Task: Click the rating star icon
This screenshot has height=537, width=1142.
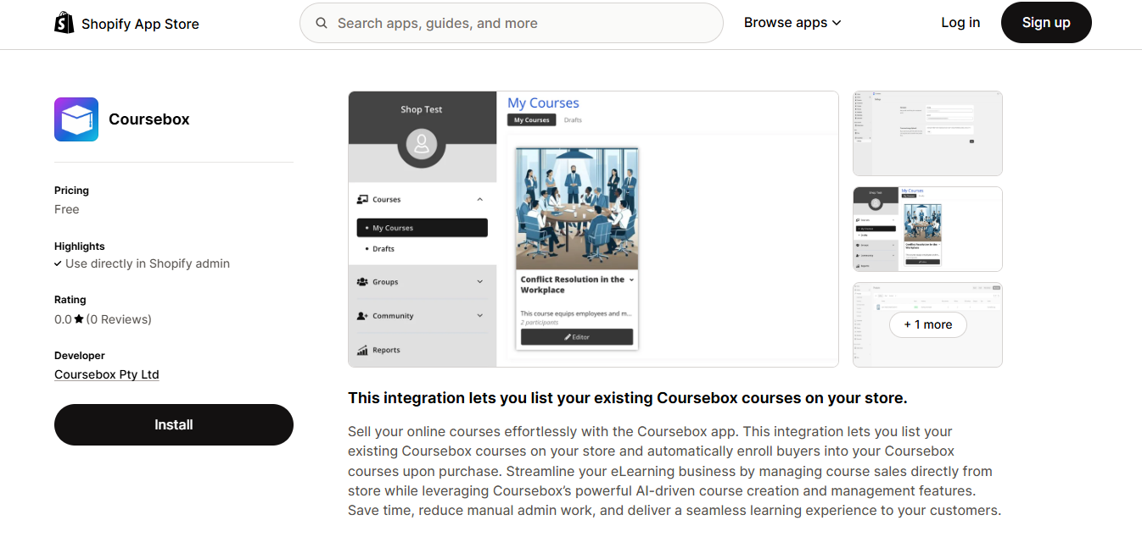Action: (x=79, y=319)
